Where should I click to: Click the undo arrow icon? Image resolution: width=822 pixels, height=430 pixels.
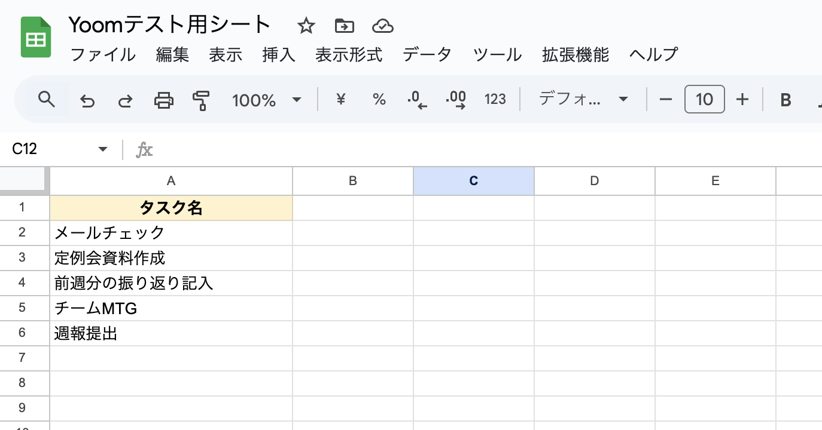pyautogui.click(x=87, y=100)
